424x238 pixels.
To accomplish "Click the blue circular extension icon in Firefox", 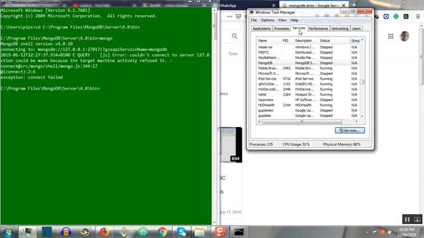I will (x=386, y=17).
